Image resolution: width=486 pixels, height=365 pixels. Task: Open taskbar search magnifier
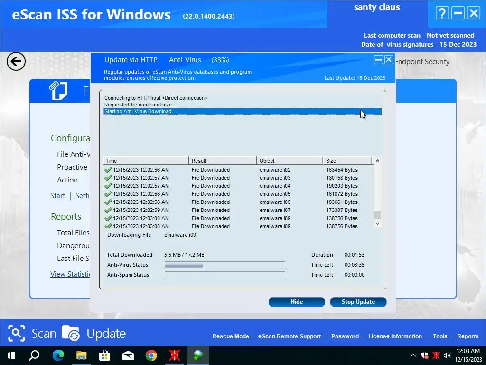click(x=34, y=355)
